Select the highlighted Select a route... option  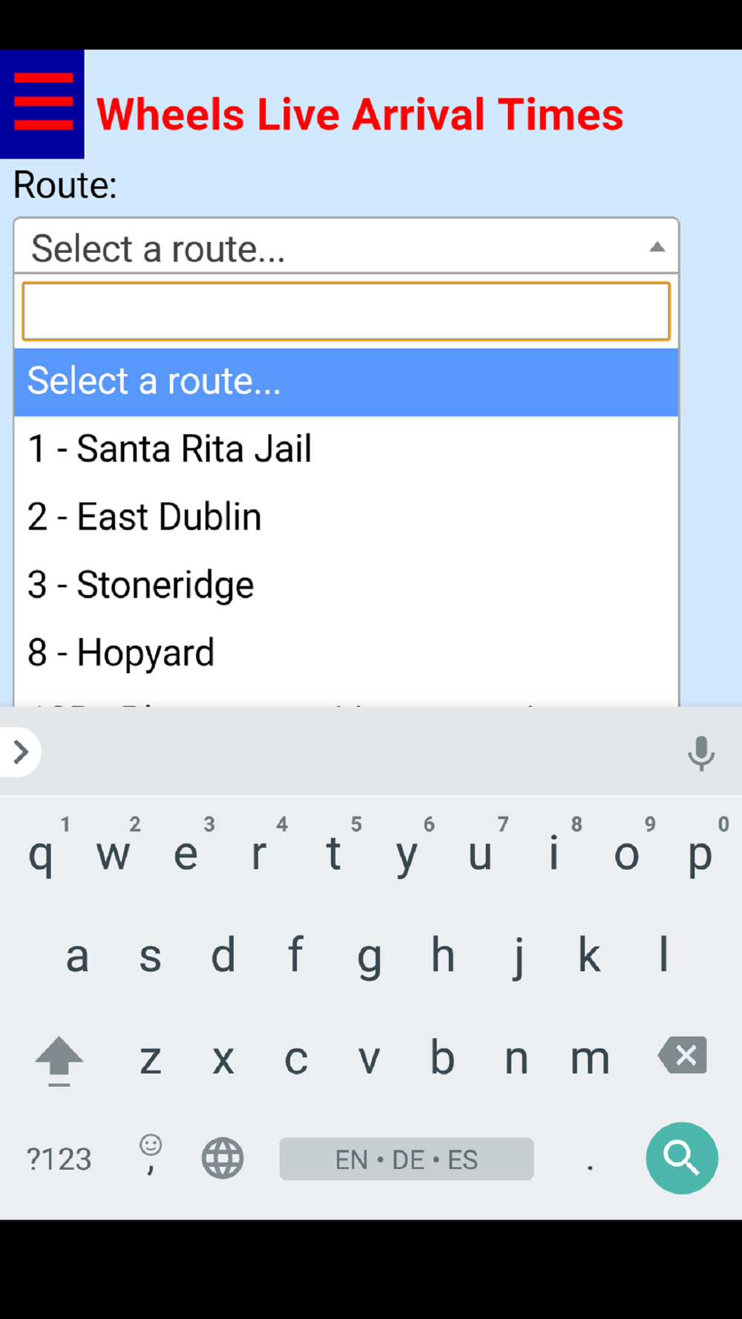(x=347, y=382)
